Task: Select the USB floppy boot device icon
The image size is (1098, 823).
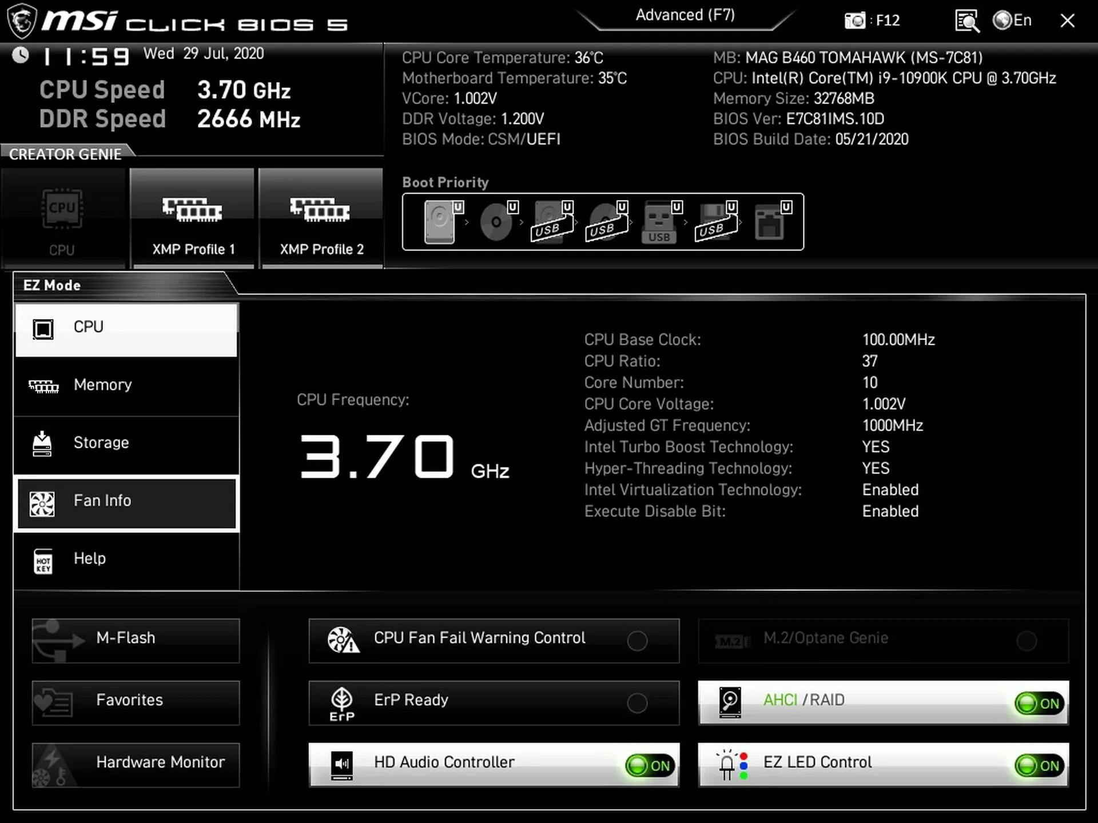Action: coord(715,222)
